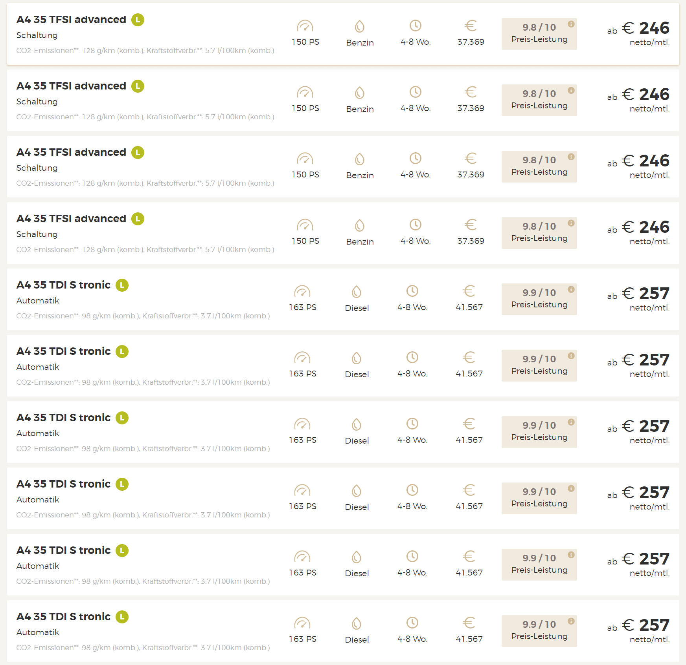This screenshot has height=665, width=686.
Task: Click the clock icon in the third A4 35 TFSI advanced row
Action: (x=416, y=158)
